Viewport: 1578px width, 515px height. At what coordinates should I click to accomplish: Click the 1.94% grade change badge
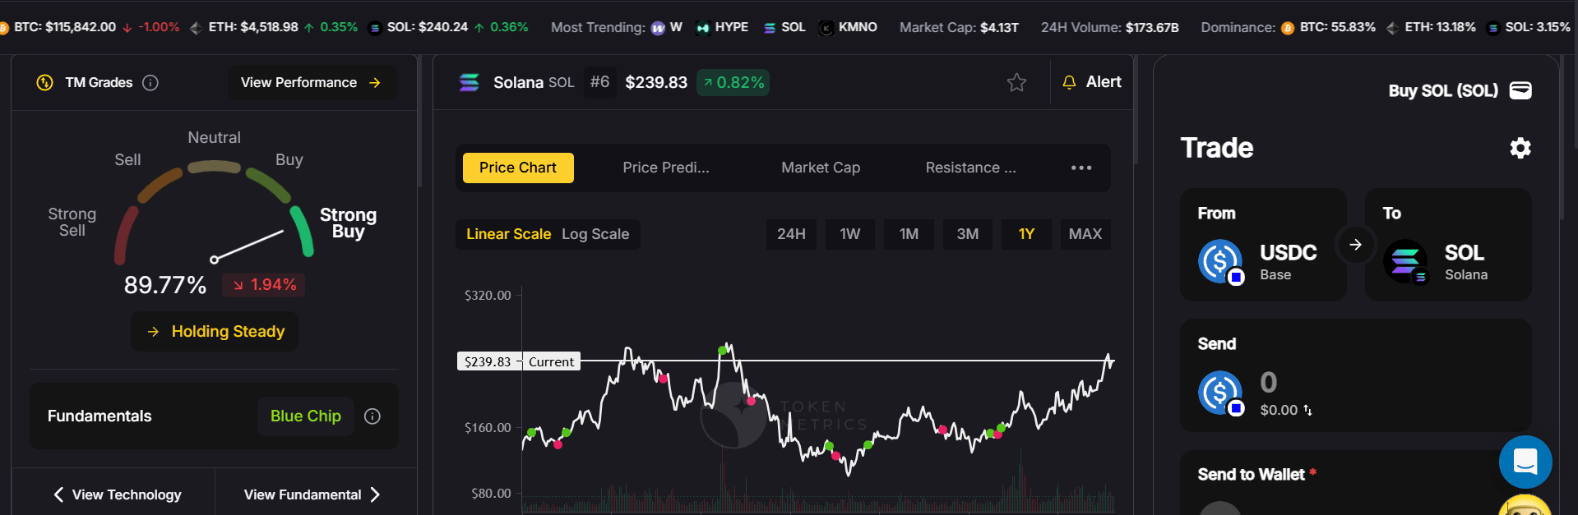click(x=264, y=285)
